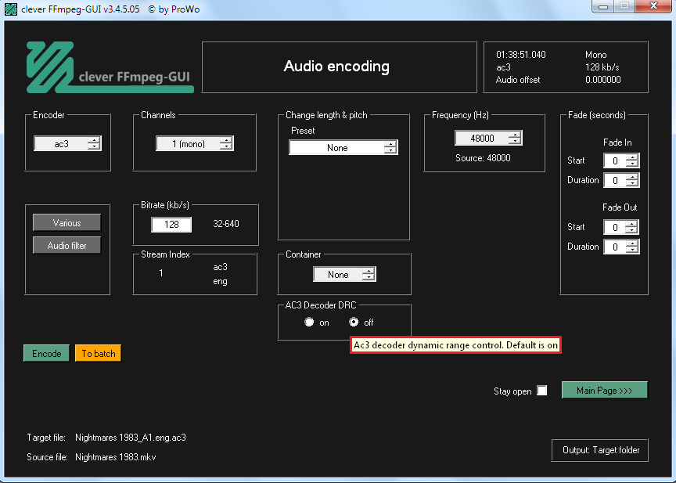
Task: Click the source file name Nightmares 1983.mkv
Action: click(x=116, y=456)
